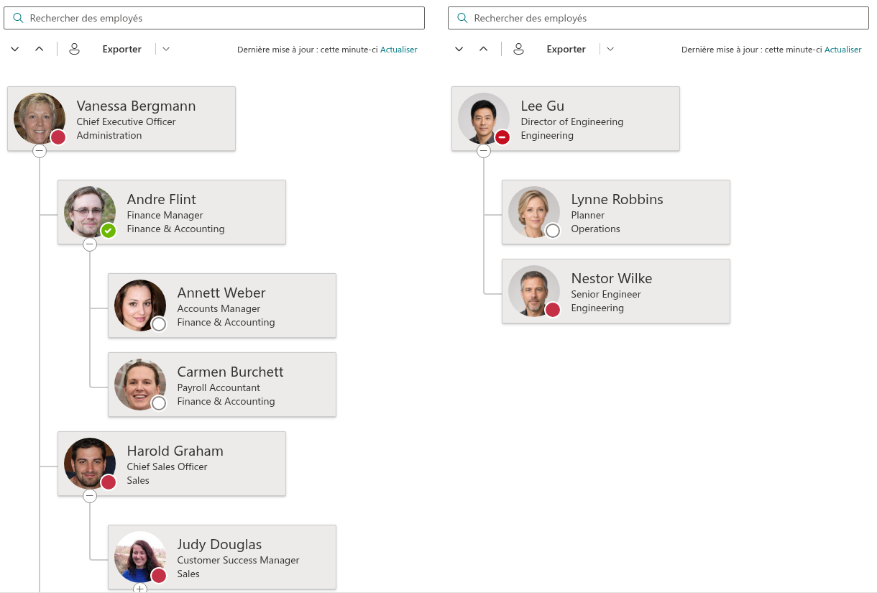The width and height of the screenshot is (877, 593).
Task: Collapse Lee Gu's reports
Action: (484, 151)
